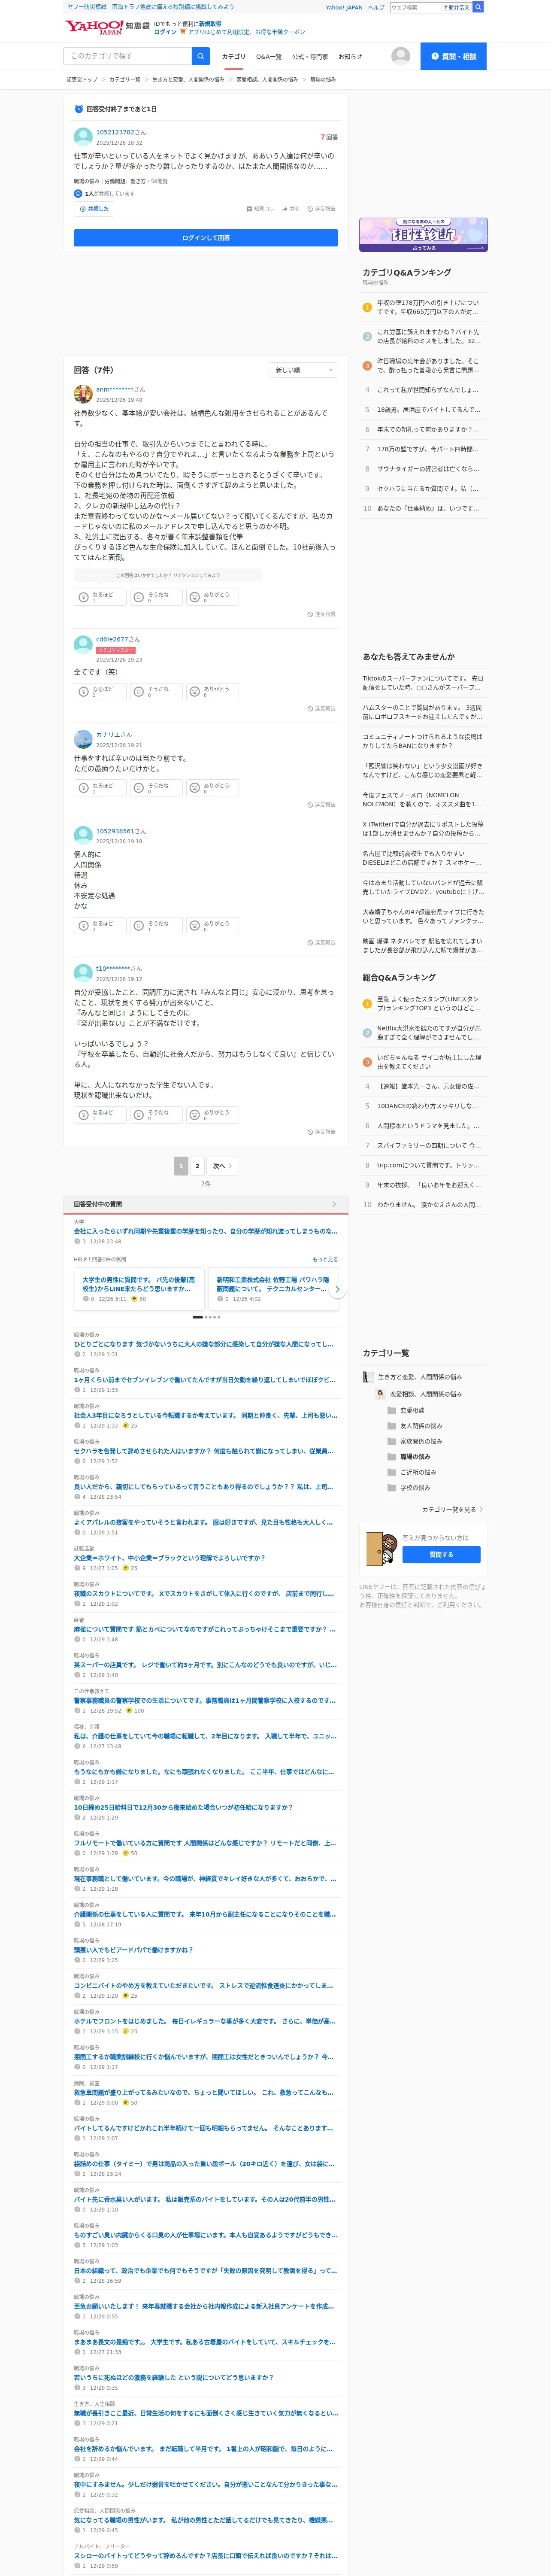Click the 質問・相談 button
551x2576 pixels.
[453, 56]
